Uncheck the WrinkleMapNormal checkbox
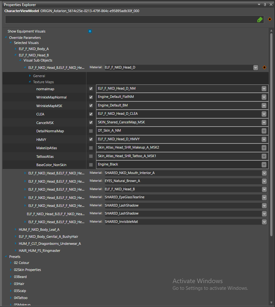Screen dimensions: 275x307 pos(91,97)
